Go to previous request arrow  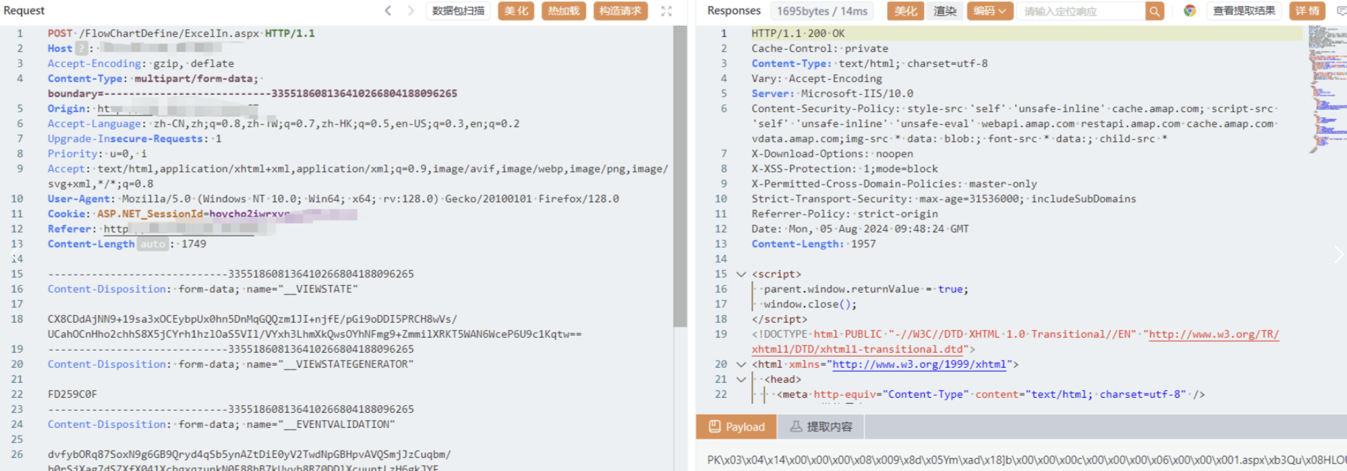[388, 11]
